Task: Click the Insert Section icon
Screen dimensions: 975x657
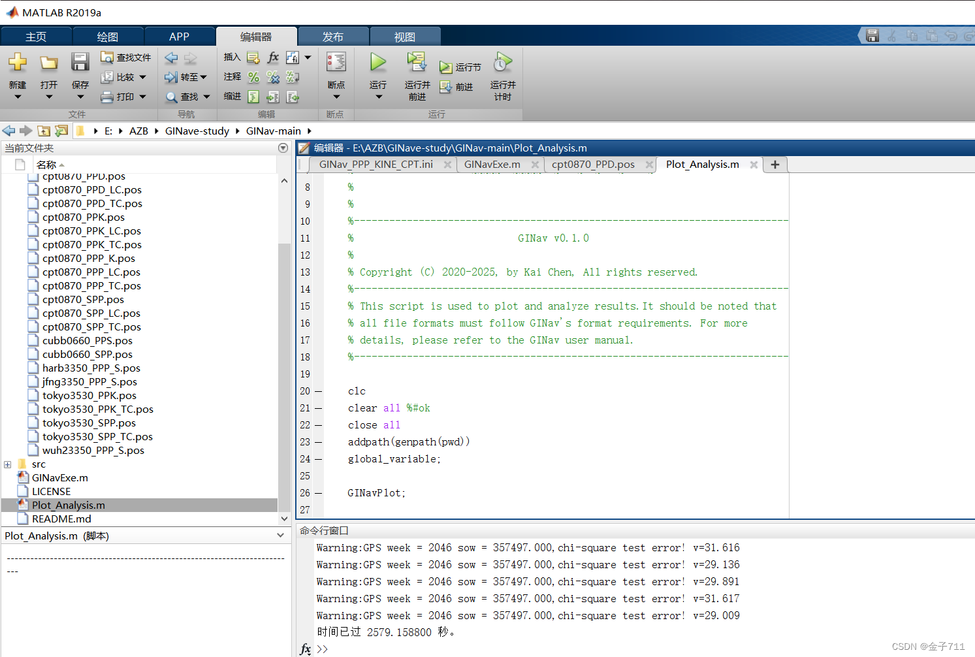Action: (x=253, y=57)
